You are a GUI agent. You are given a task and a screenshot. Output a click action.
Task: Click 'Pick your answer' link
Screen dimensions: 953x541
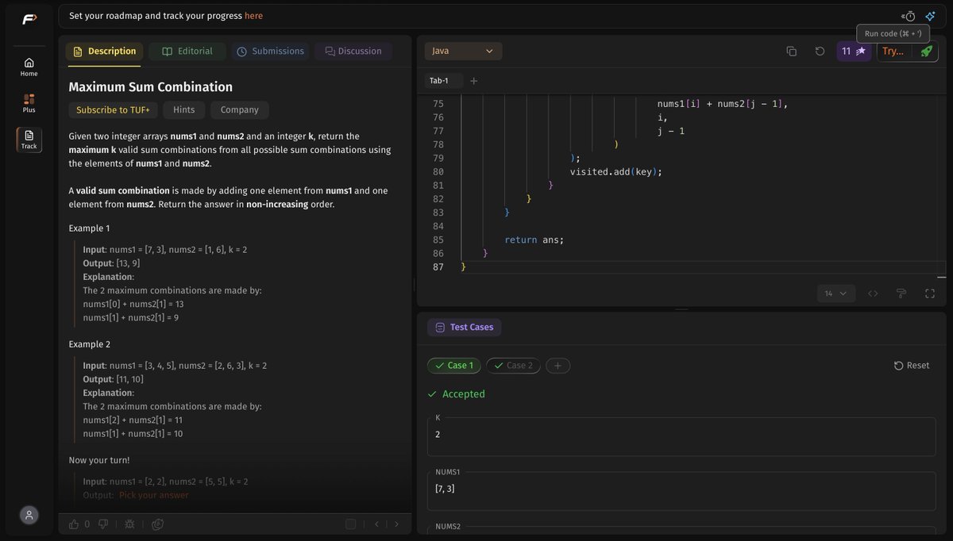(x=154, y=495)
